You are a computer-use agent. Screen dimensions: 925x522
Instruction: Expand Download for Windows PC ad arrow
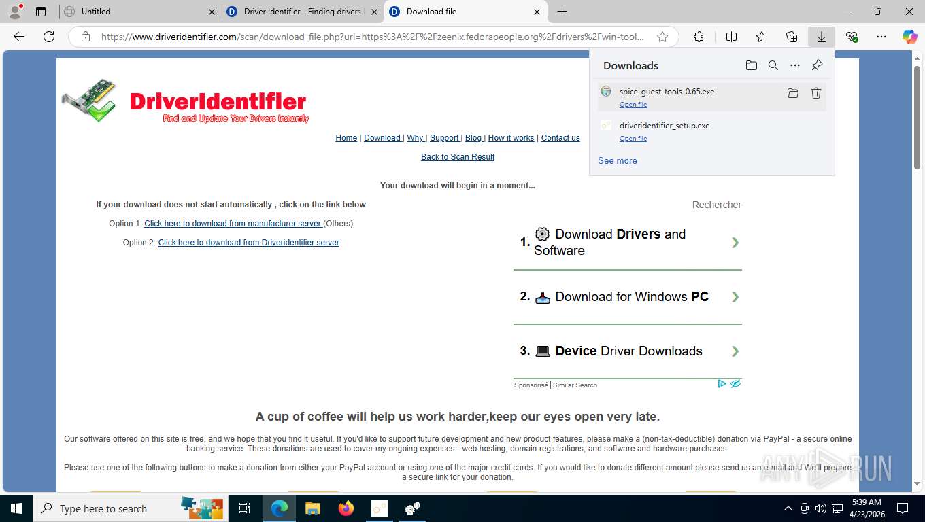[x=735, y=297]
